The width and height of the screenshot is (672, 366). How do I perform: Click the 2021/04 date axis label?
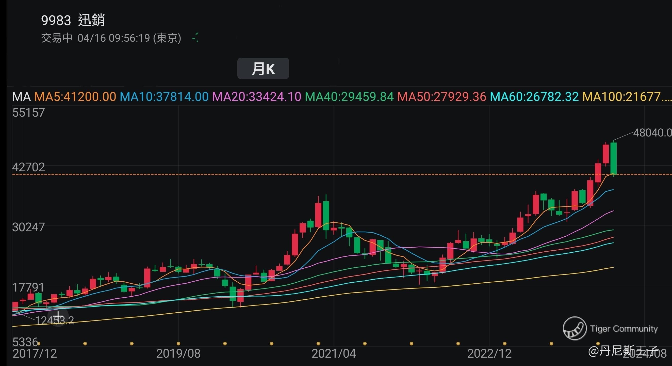(x=334, y=354)
